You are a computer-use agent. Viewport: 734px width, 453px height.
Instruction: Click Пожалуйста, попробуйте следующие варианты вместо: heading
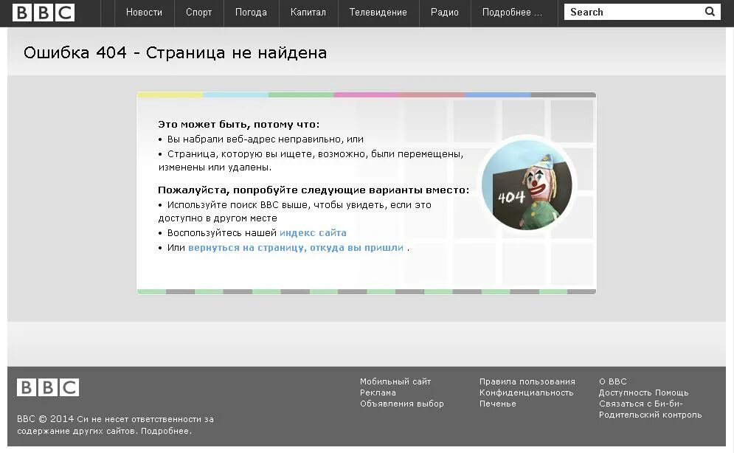tap(314, 190)
